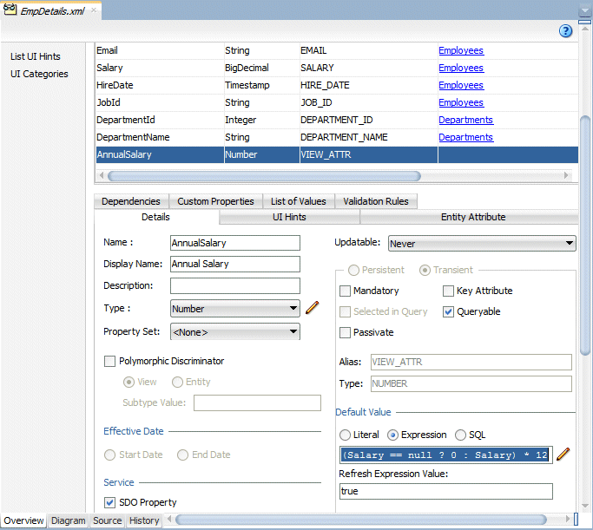Select the JobId attribute name cell
This screenshot has height=530, width=593.
click(160, 102)
